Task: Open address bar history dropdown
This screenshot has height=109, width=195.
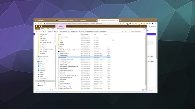Action: coord(122,31)
